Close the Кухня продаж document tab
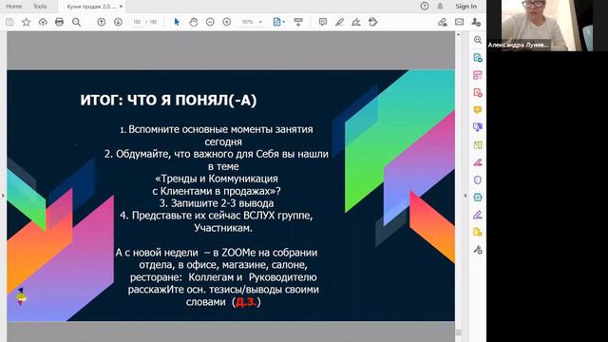This screenshot has height=342, width=608. click(x=121, y=7)
